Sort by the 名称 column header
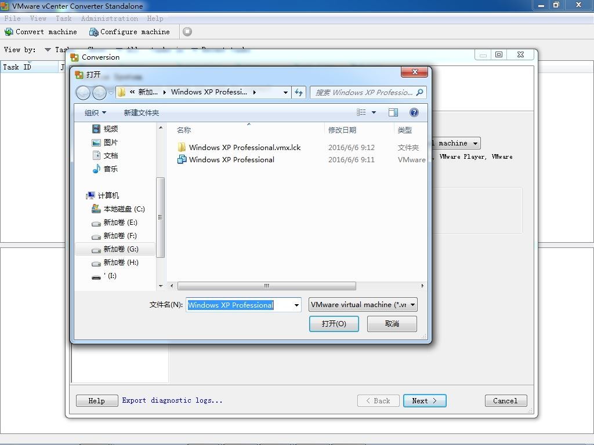Screen dimensions: 594x445 click(x=184, y=130)
